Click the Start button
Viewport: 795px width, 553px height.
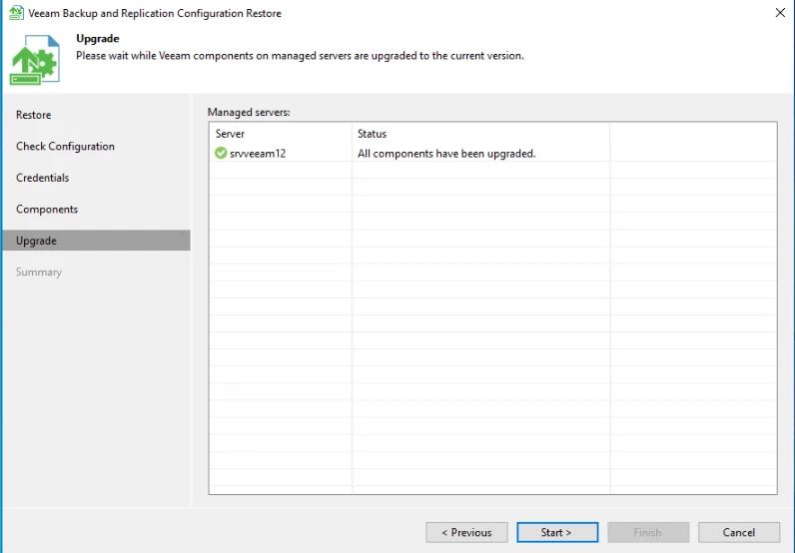(x=557, y=532)
